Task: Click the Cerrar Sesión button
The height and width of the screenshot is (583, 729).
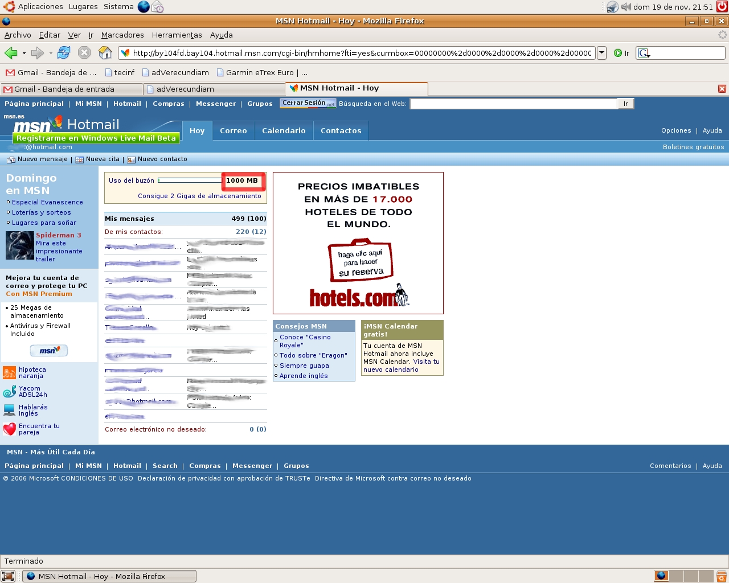Action: pyautogui.click(x=308, y=103)
